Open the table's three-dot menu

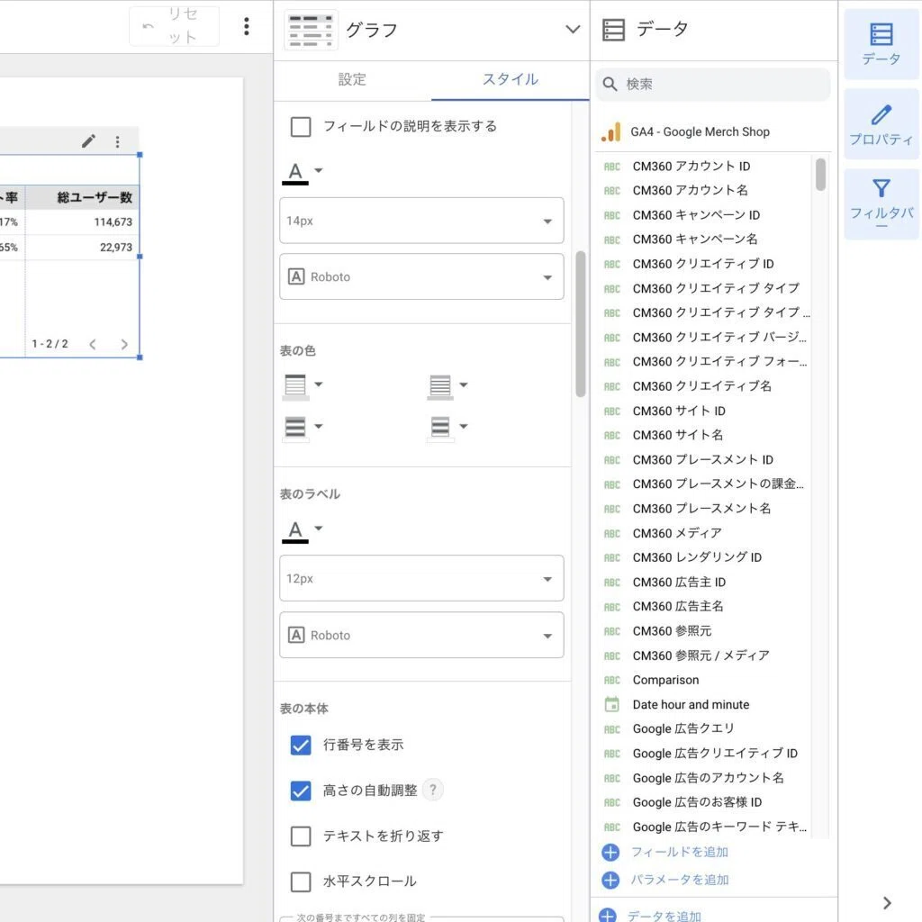pyautogui.click(x=118, y=141)
